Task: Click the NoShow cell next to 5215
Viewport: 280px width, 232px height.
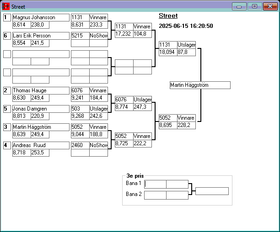Action: (x=98, y=36)
